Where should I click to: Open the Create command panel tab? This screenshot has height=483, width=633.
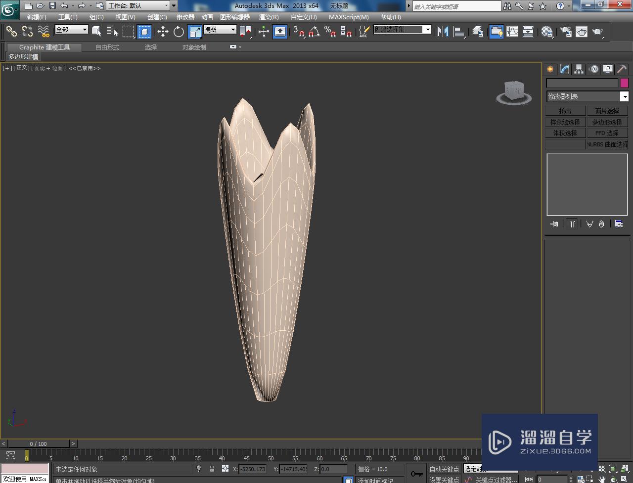550,69
